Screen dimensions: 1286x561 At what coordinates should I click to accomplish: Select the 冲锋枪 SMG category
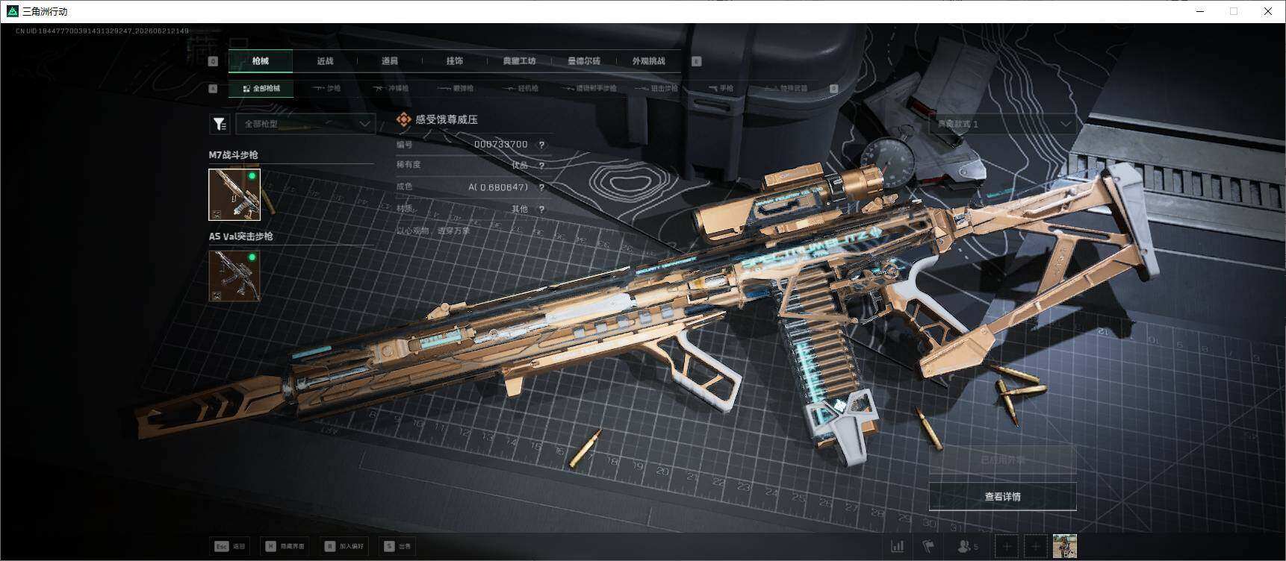click(391, 89)
